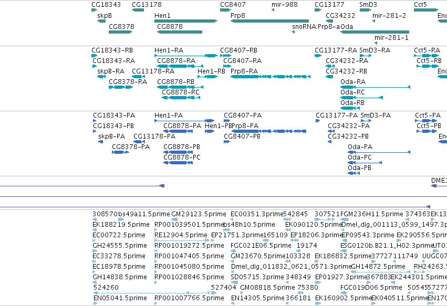Click the CG8878-RC transcript label

tap(181, 92)
